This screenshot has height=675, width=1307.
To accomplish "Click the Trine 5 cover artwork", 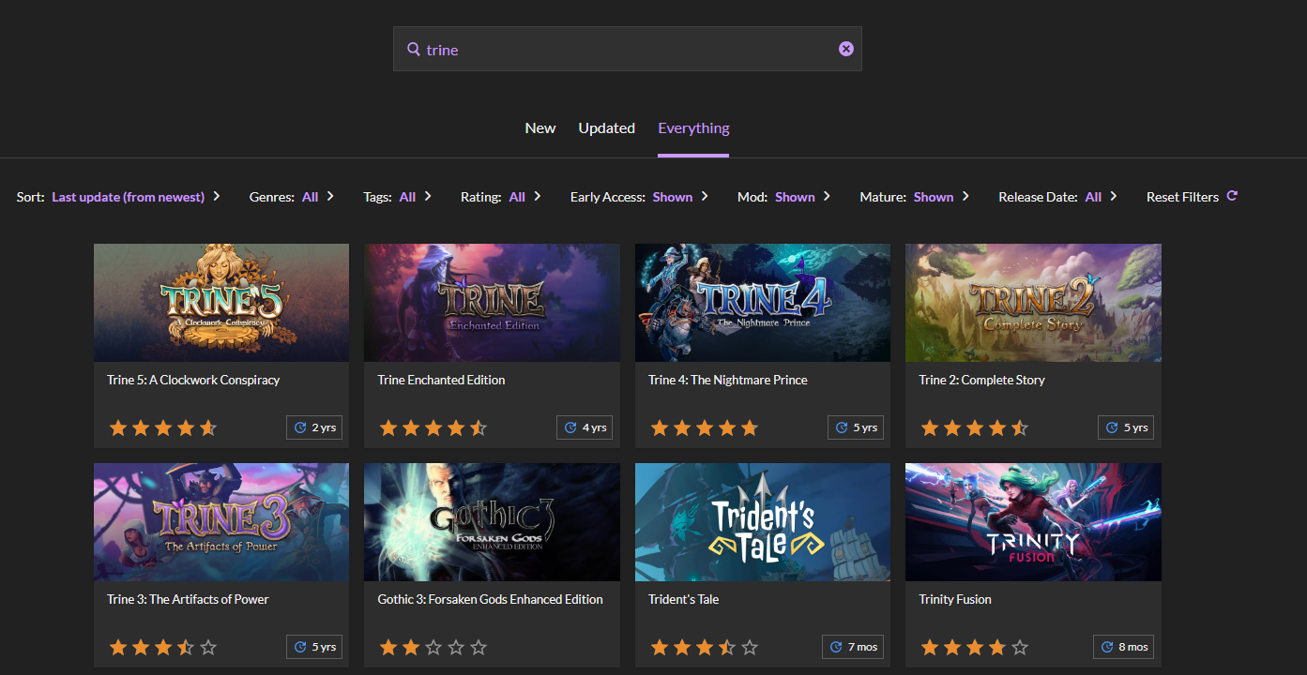I will click(x=221, y=303).
